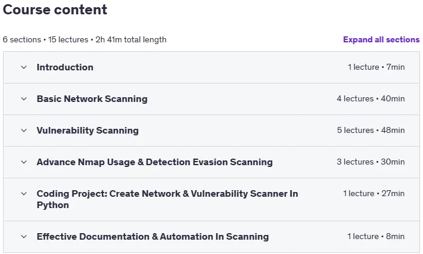Screen dimensions: 423x254
Task: Expand Coding Project: Create Network & Vulnerability Scanner
Action: (167, 199)
